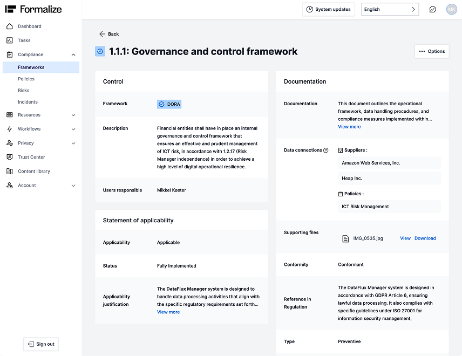Viewport: 462px width, 356px height.
Task: Collapse the Compliance menu chevron
Action: (73, 54)
